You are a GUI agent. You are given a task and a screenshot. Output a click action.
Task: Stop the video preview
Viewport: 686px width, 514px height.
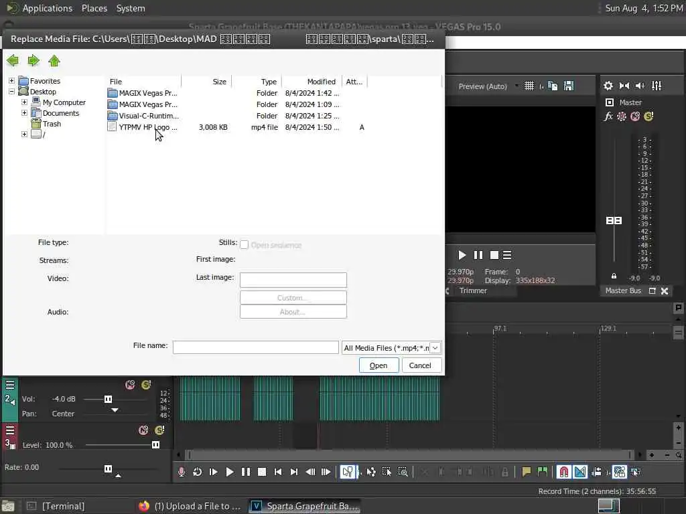494,255
